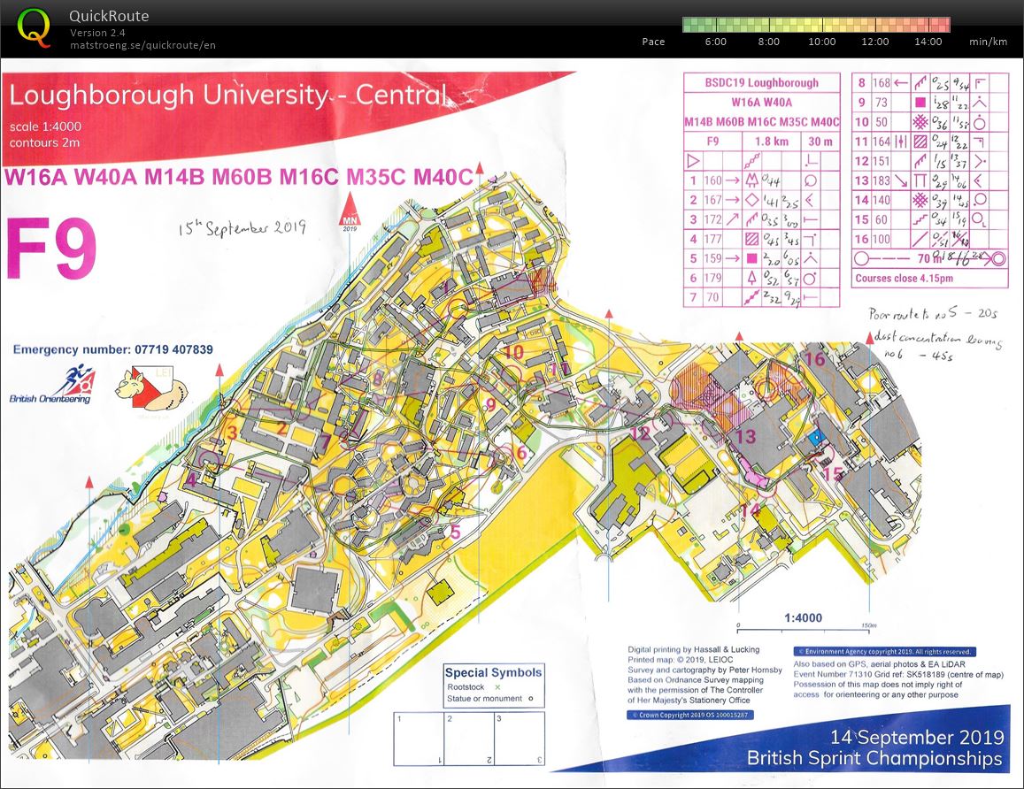This screenshot has width=1024, height=789.
Task: Click control code 160 in row 1
Action: 712,180
